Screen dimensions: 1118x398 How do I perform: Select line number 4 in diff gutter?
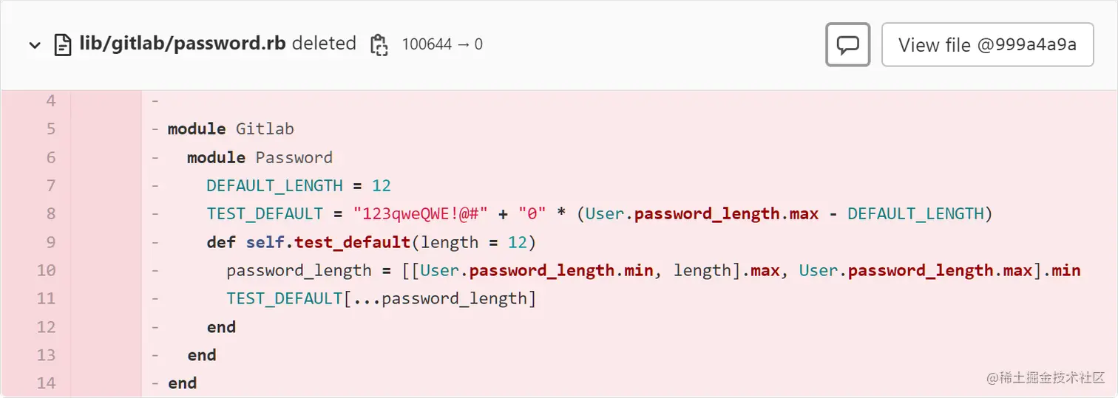50,100
